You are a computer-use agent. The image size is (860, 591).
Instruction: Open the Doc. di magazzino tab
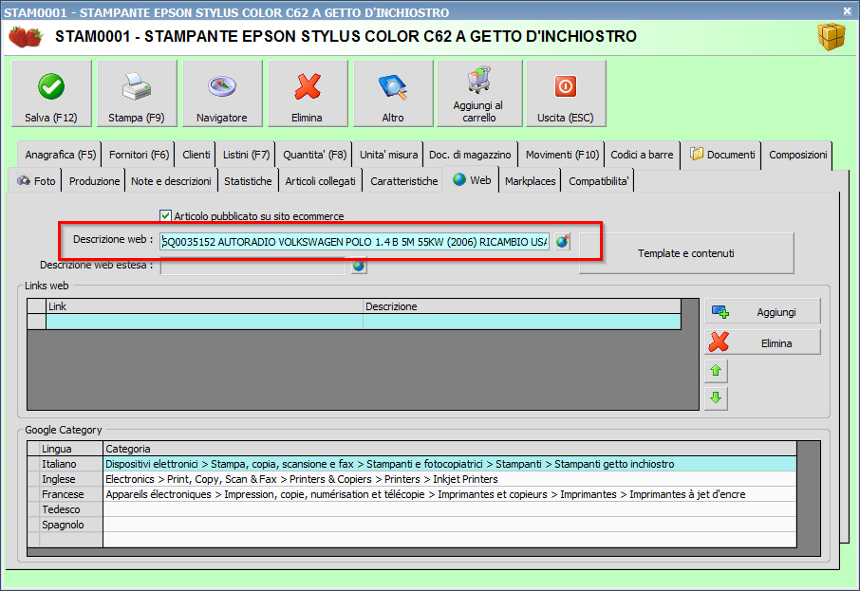pyautogui.click(x=470, y=156)
